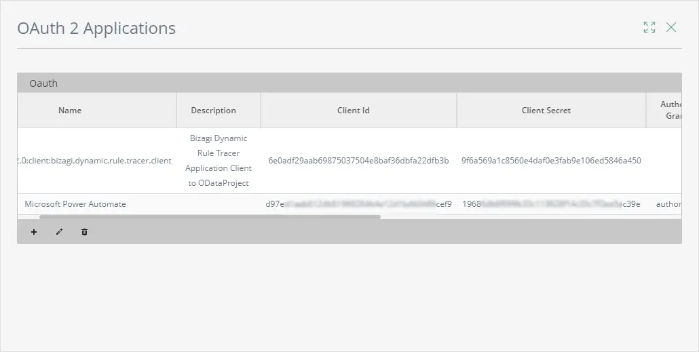The height and width of the screenshot is (352, 699).
Task: Click client id 6e0adf29aab69875037504e8baf36dbfa22dfb3b
Action: 358,161
